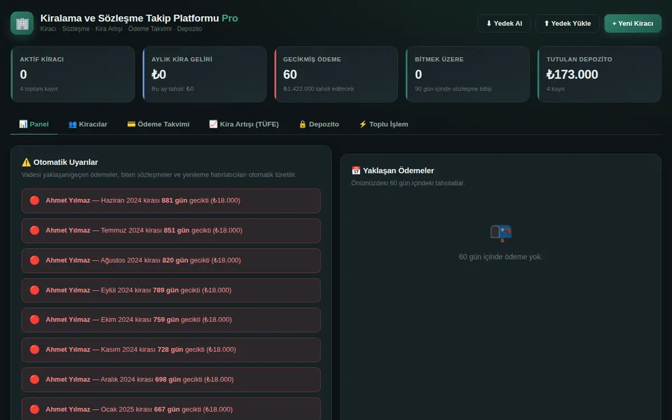672x420 pixels.
Task: Click the "Kiralama ve Sözleşme Takip Platformu" title
Action: [130, 18]
